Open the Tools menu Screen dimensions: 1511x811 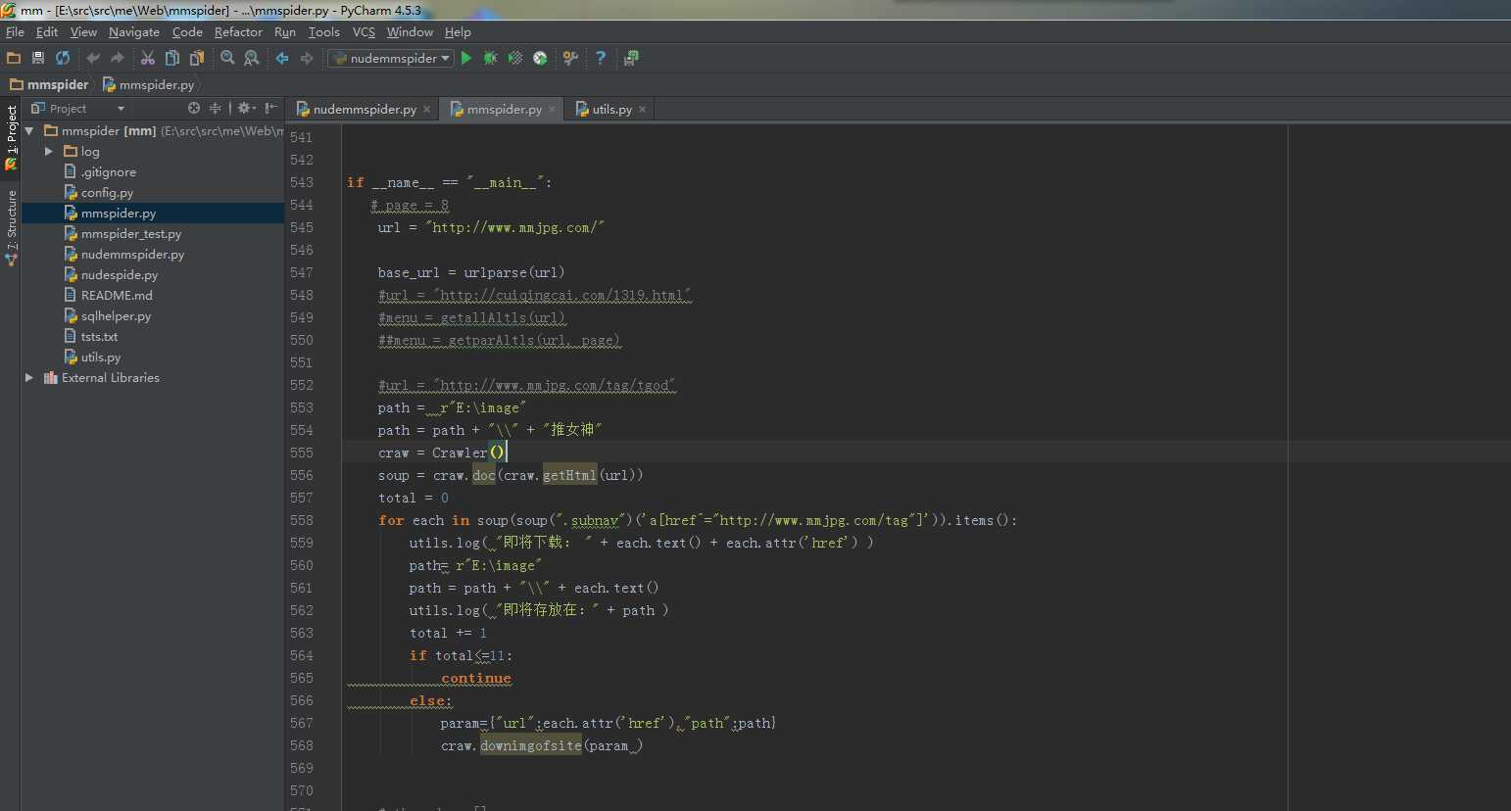coord(324,32)
